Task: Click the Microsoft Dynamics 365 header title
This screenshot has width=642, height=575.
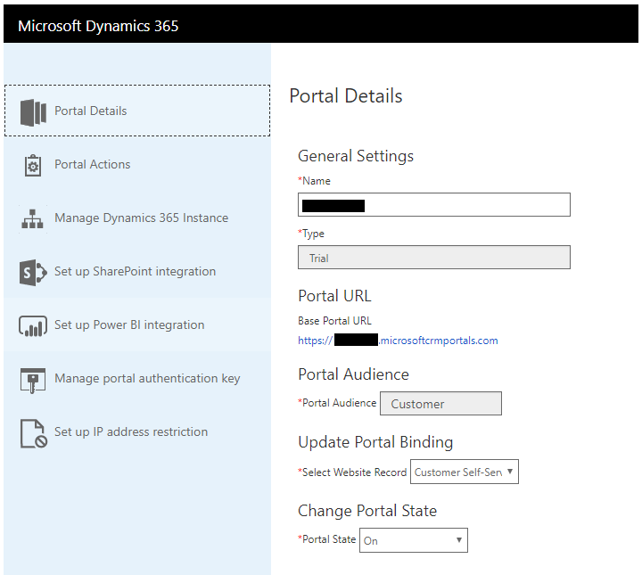Action: tap(98, 26)
